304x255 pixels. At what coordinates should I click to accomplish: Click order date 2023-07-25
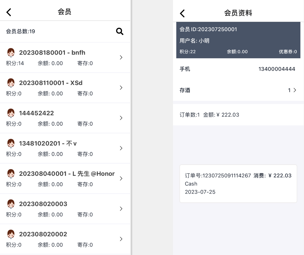(x=200, y=192)
